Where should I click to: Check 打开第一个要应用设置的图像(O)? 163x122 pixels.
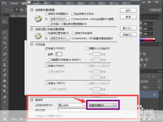point(49,24)
